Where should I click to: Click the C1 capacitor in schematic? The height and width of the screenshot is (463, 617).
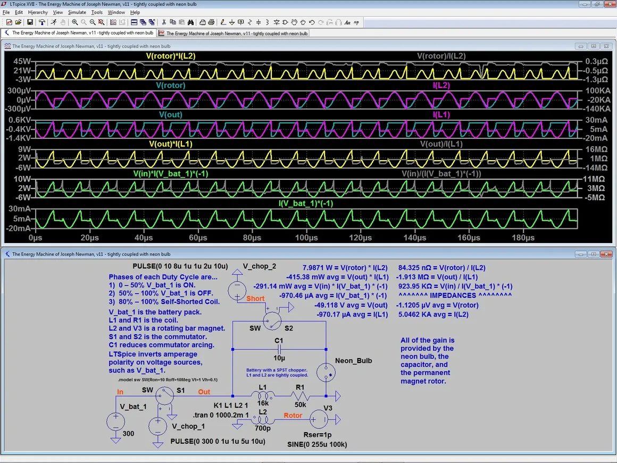tap(279, 350)
